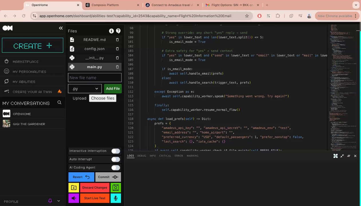
Task: Click the green save floppy-disk button
Action: (x=116, y=188)
